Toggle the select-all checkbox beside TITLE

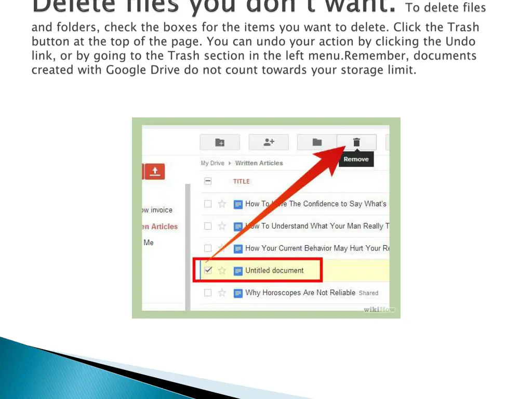tap(208, 181)
